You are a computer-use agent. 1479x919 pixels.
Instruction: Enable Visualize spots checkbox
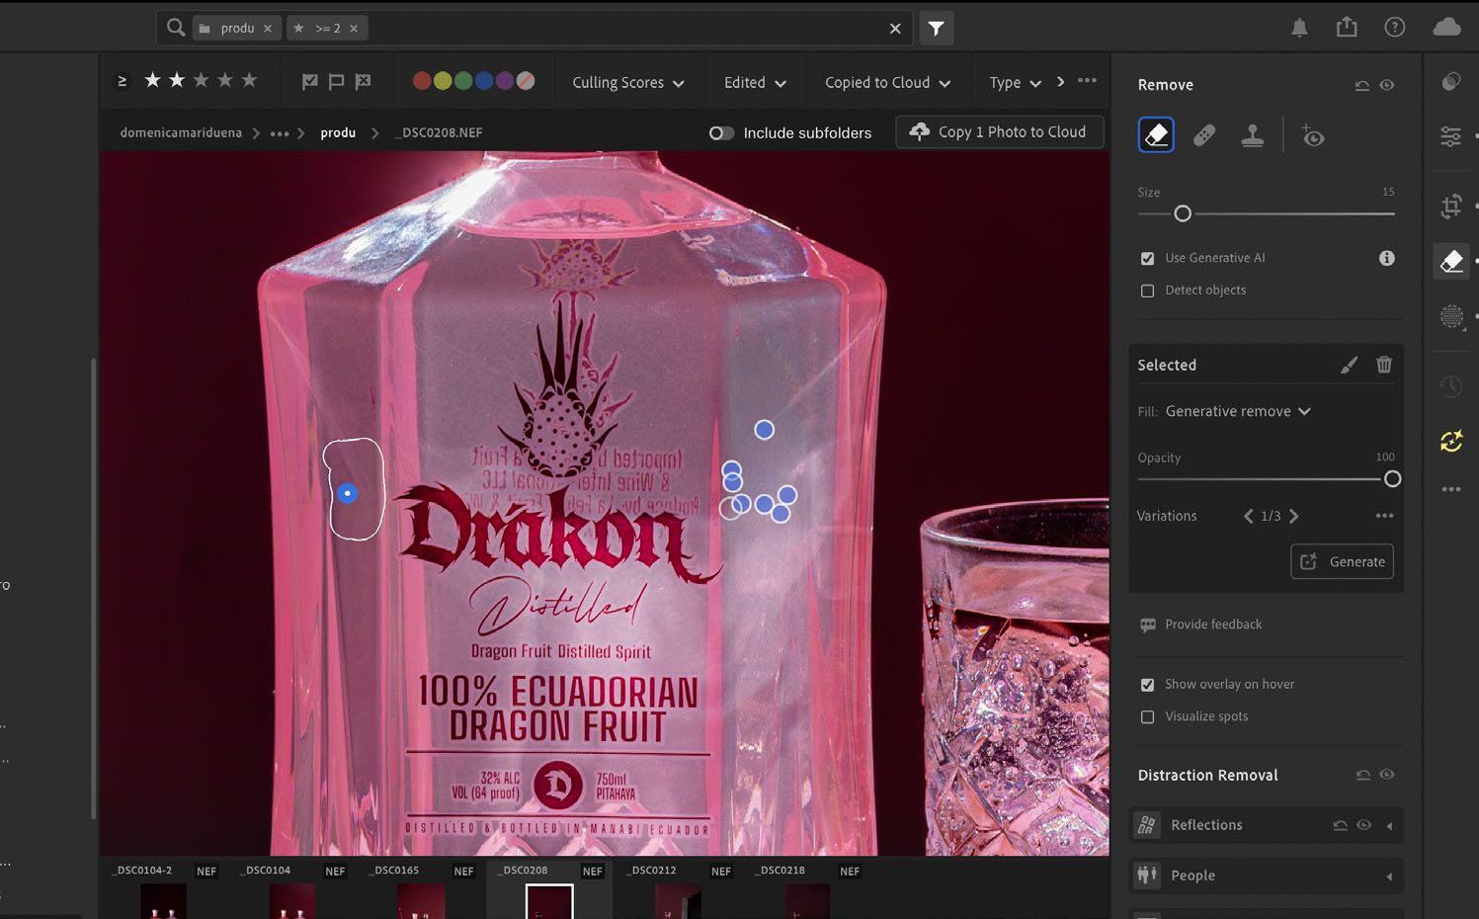[x=1147, y=716]
